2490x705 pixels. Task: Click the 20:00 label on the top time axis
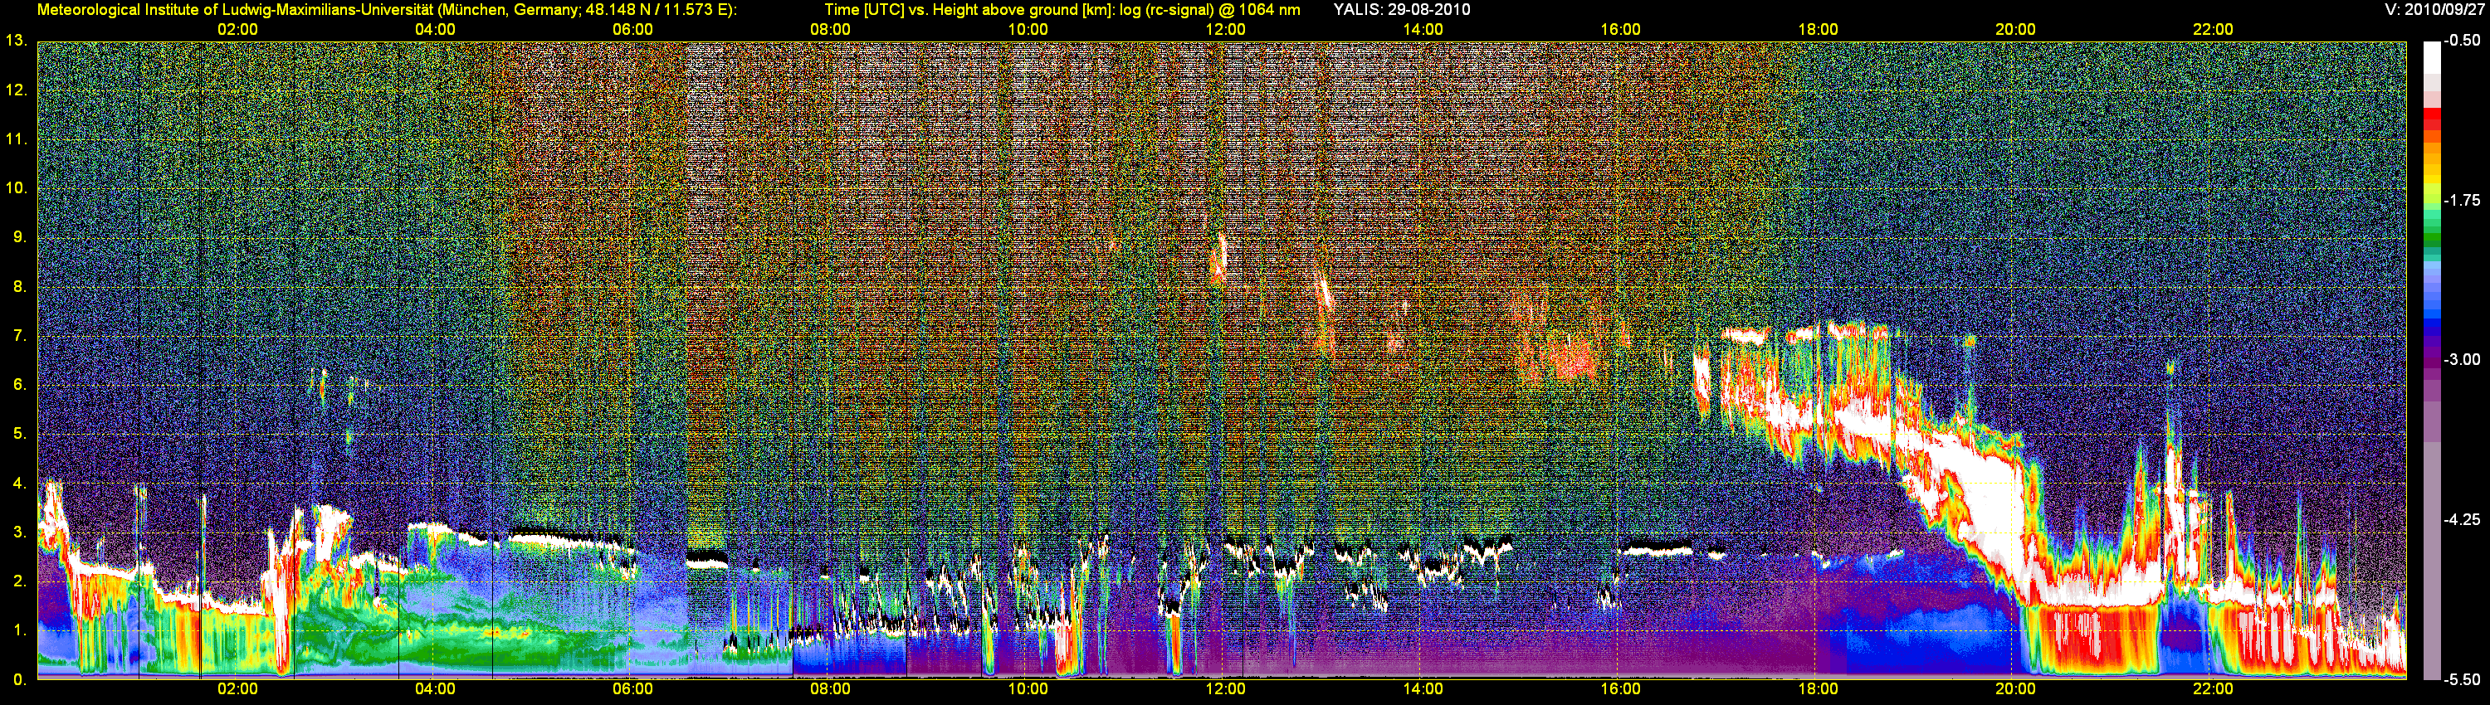(2015, 29)
